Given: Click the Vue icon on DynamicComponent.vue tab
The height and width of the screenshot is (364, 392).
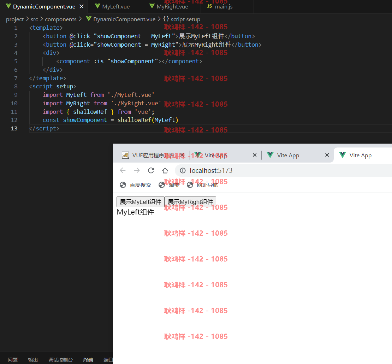Looking at the screenshot, I should [8, 6].
